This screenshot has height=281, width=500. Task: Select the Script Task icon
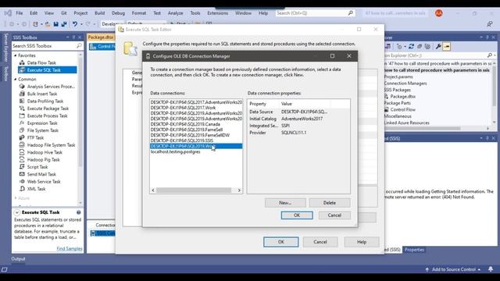click(x=22, y=167)
